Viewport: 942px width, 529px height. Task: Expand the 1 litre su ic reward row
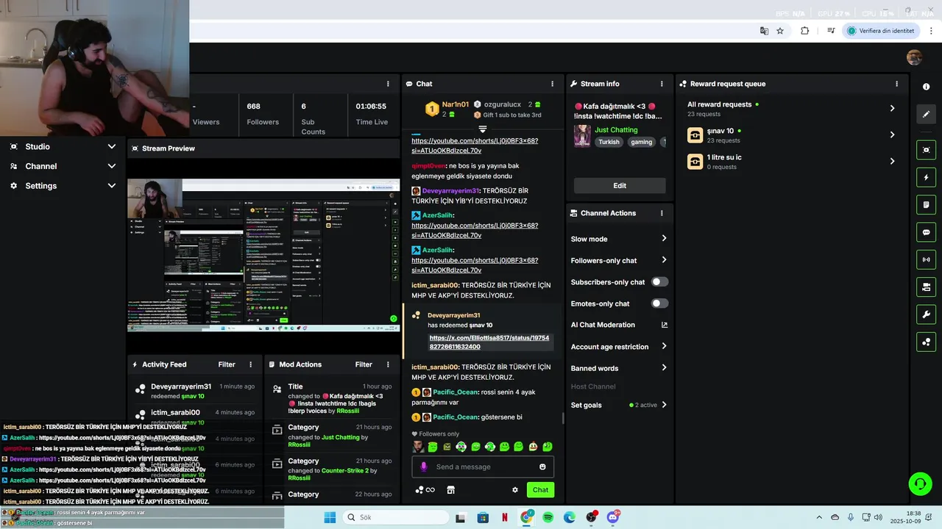[x=792, y=162]
